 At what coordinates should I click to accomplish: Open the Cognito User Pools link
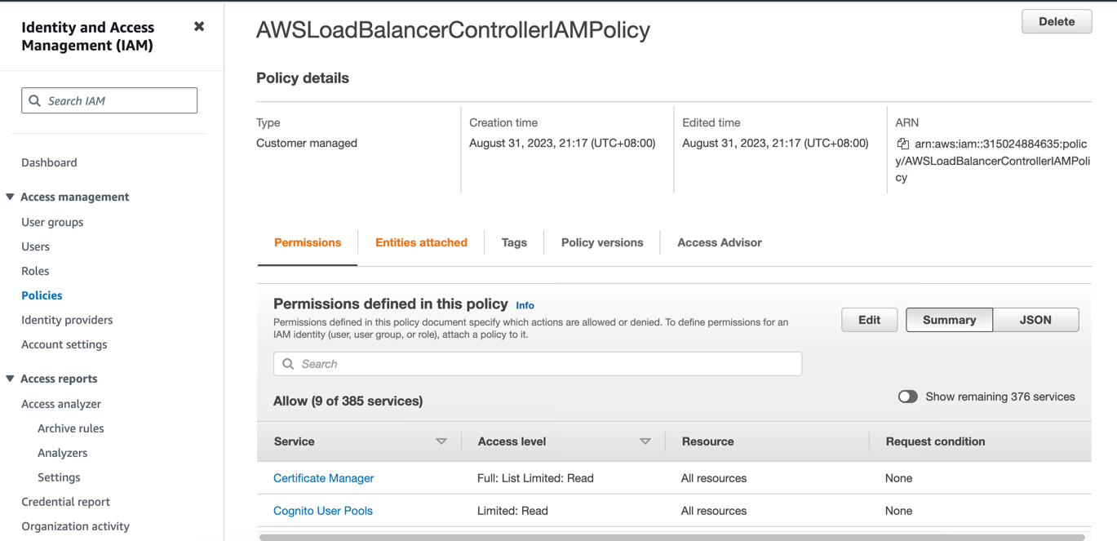pyautogui.click(x=322, y=510)
